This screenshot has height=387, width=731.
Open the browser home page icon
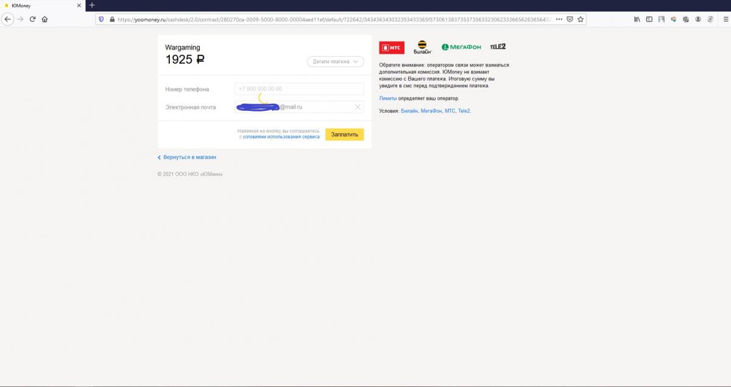pyautogui.click(x=45, y=19)
